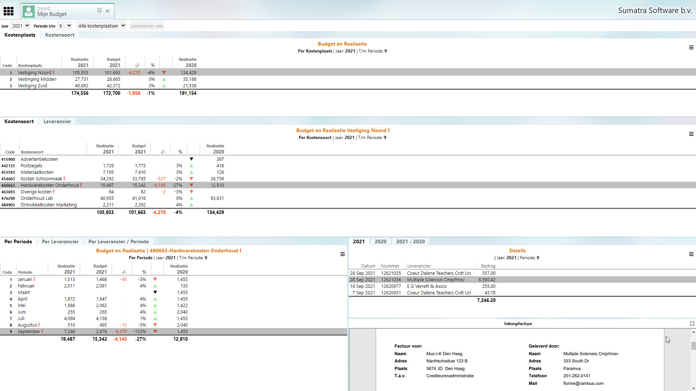The image size is (696, 391).
Task: Switch to the Kostensoort top tab
Action: [x=60, y=35]
